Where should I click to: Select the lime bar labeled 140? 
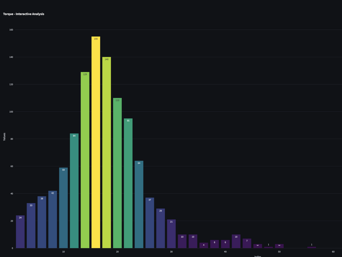(x=106, y=153)
